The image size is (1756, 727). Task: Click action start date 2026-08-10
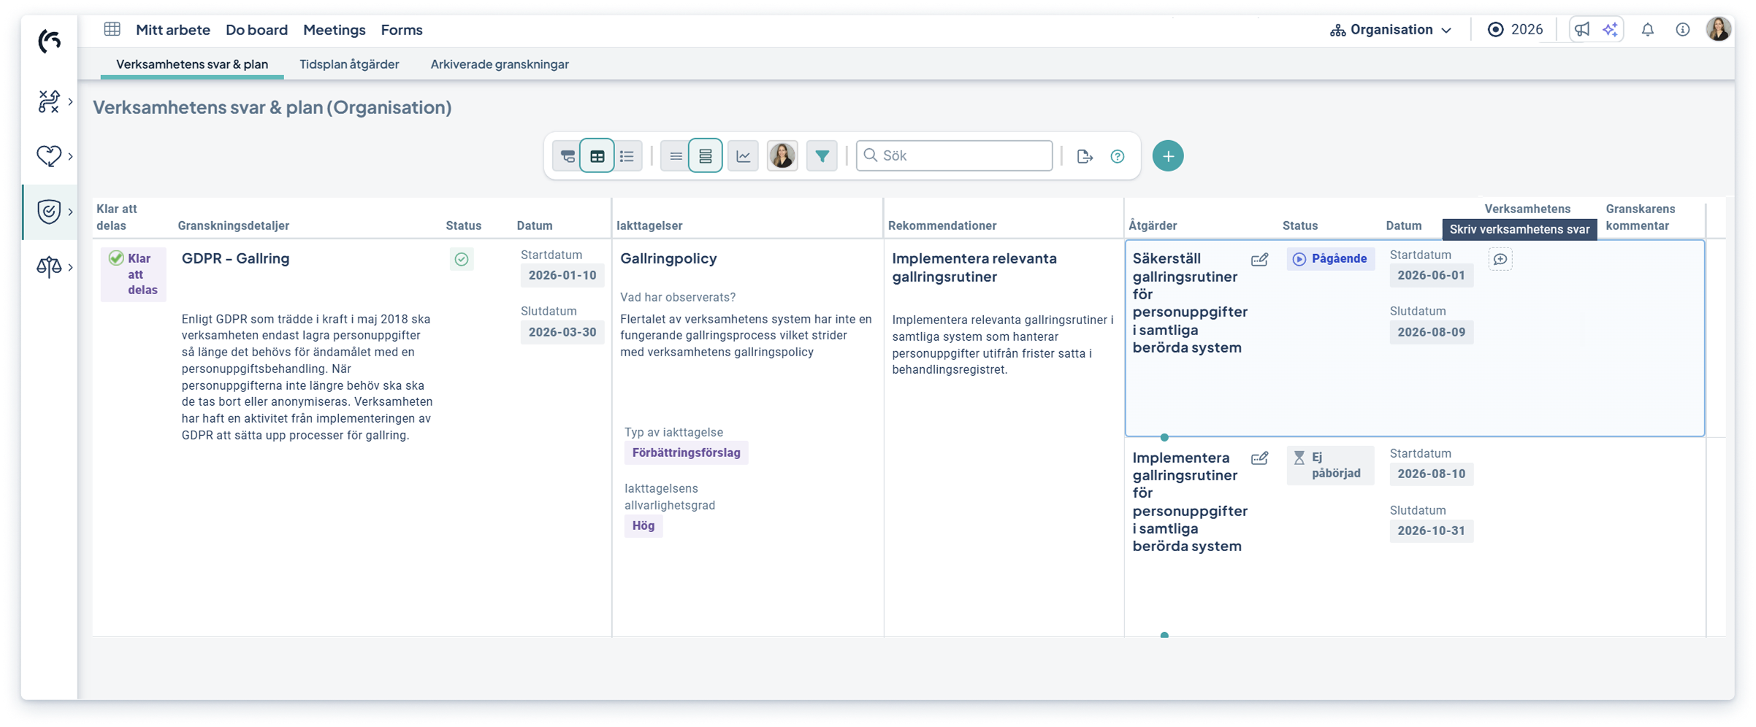[1432, 474]
